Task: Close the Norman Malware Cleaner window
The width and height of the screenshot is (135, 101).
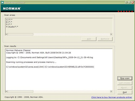Action: (133, 2)
